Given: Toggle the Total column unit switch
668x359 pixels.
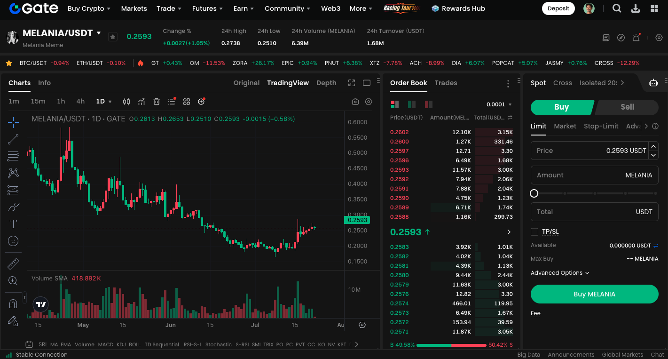Looking at the screenshot, I should (510, 118).
